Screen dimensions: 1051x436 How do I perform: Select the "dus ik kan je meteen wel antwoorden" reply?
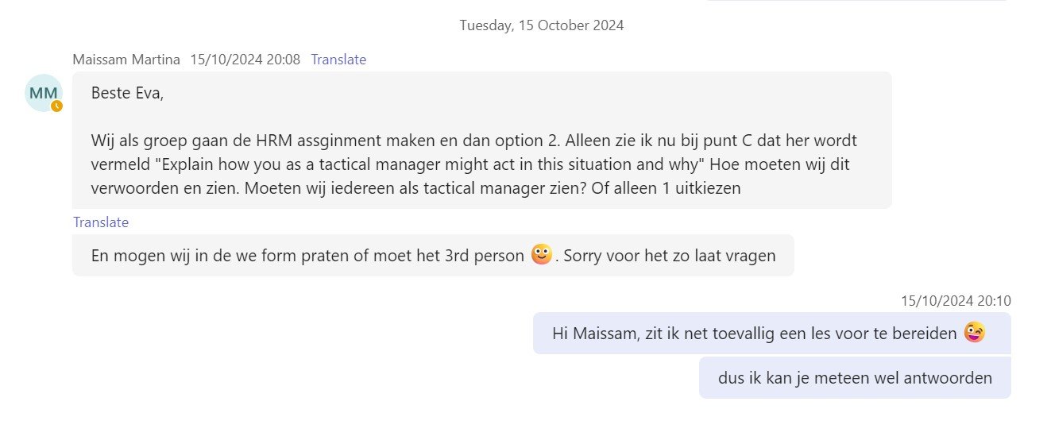(x=855, y=378)
